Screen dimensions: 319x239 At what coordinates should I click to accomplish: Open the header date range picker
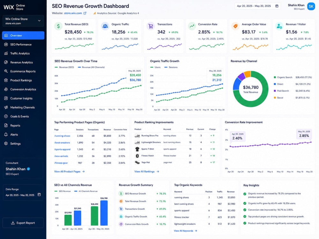click(257, 6)
